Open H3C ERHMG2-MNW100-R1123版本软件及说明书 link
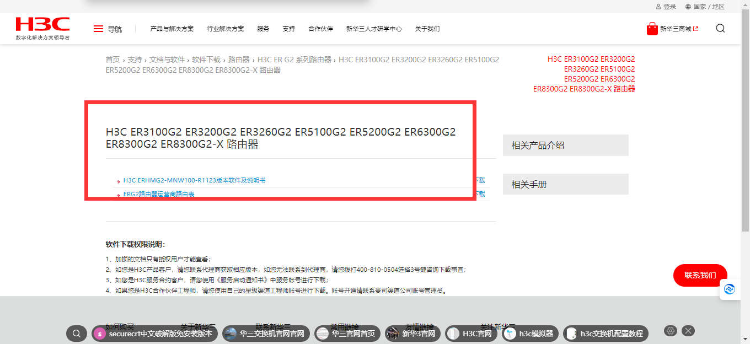The height and width of the screenshot is (344, 750). coord(194,180)
